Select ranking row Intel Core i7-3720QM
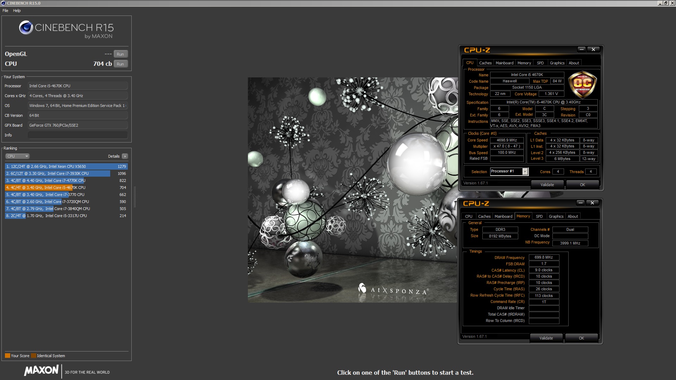676x380 pixels. coord(66,202)
